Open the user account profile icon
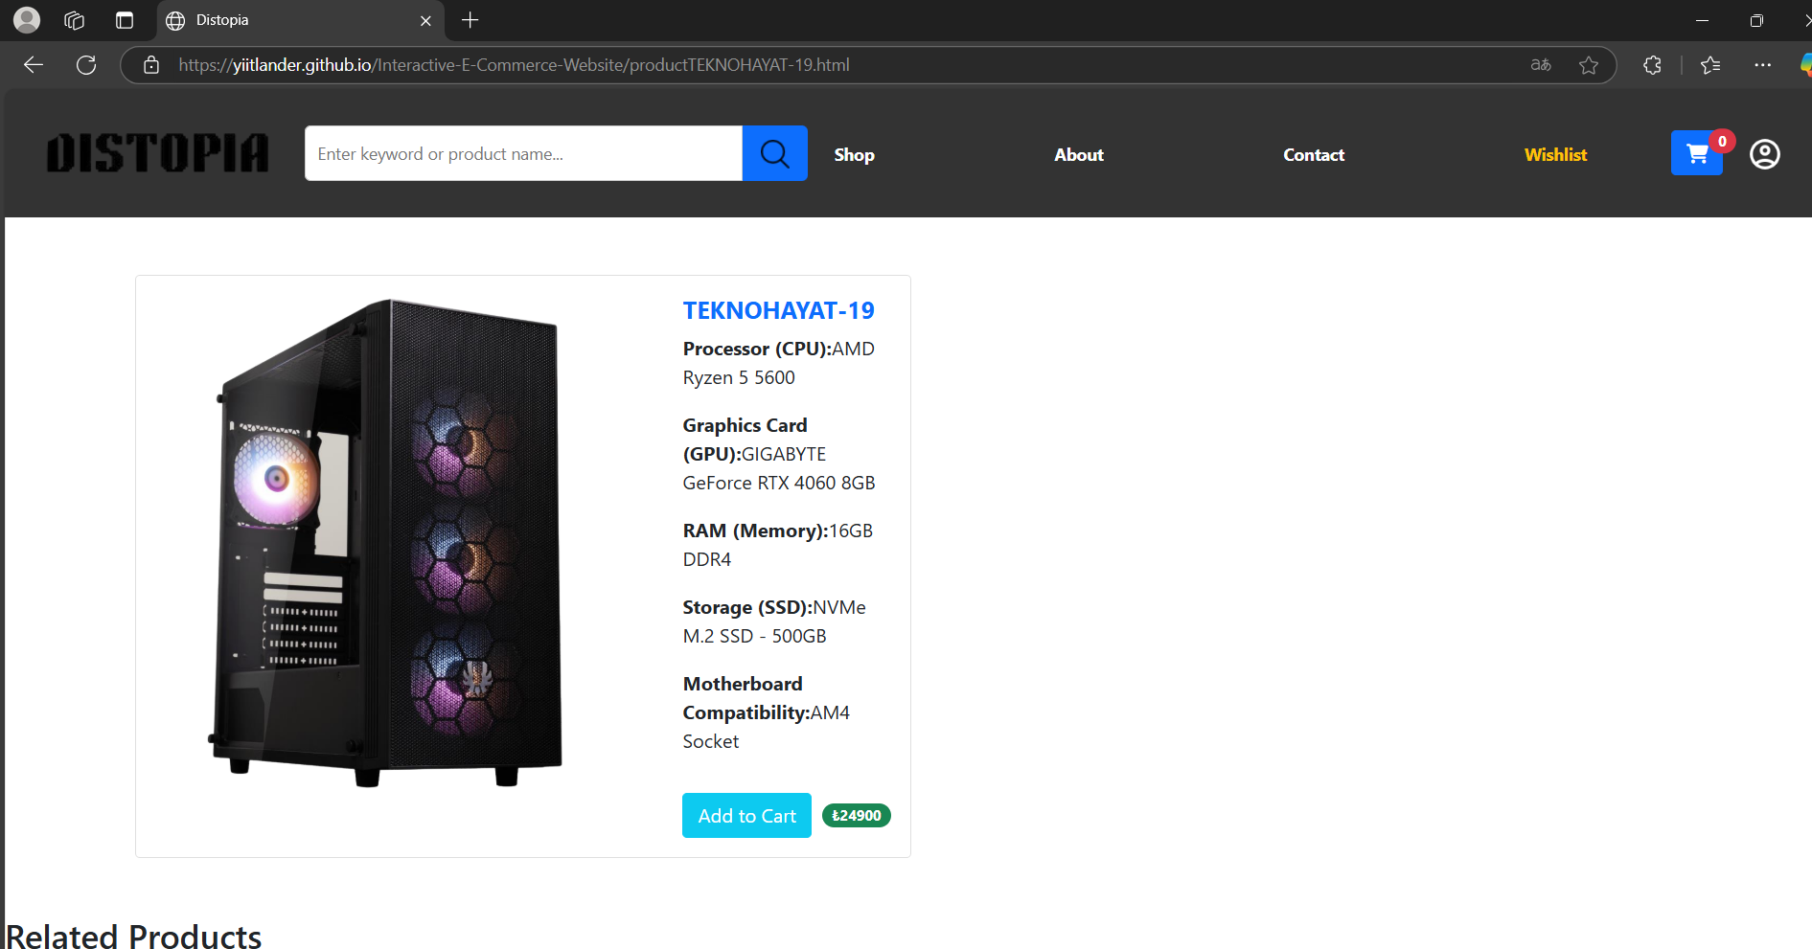Screen dimensions: 1812x949 (x=1764, y=154)
